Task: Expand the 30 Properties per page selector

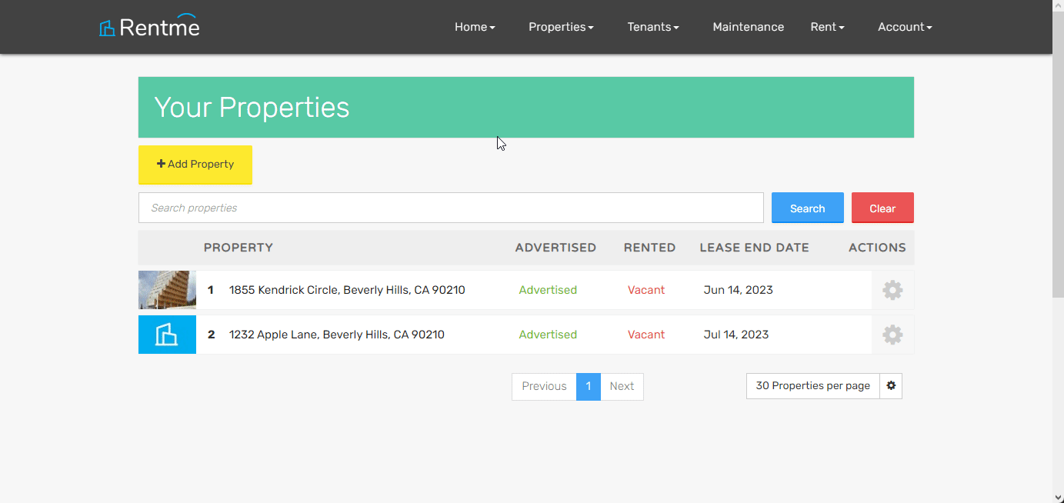Action: [812, 385]
